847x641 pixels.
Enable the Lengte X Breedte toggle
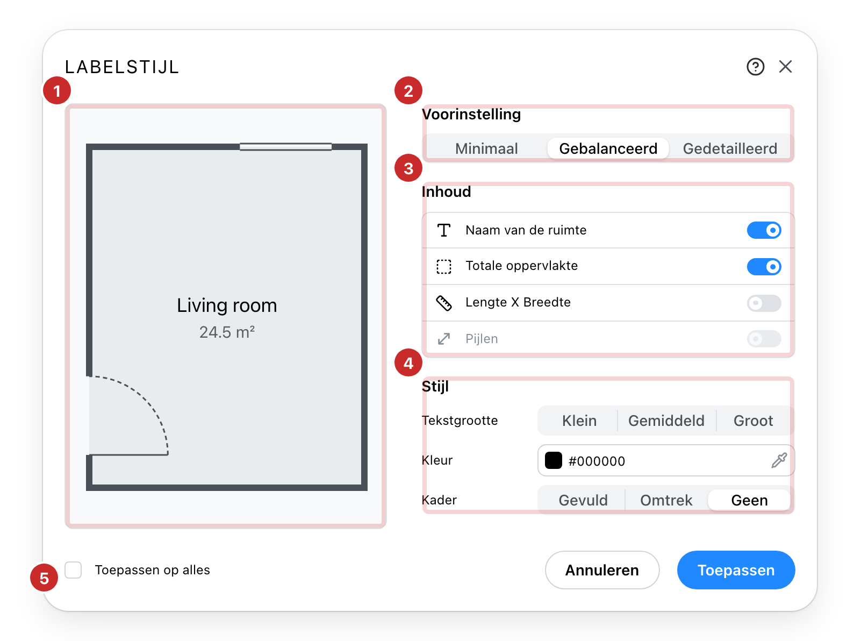pyautogui.click(x=764, y=303)
